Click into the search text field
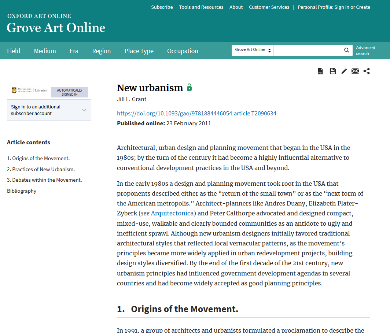 pos(308,50)
